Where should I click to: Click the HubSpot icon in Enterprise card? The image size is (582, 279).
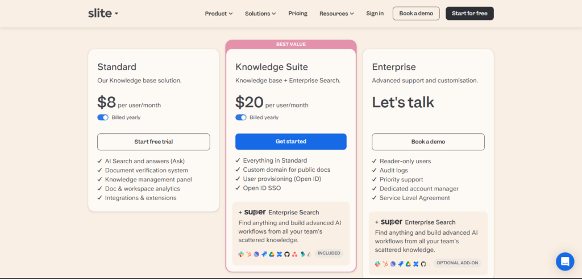[385, 264]
